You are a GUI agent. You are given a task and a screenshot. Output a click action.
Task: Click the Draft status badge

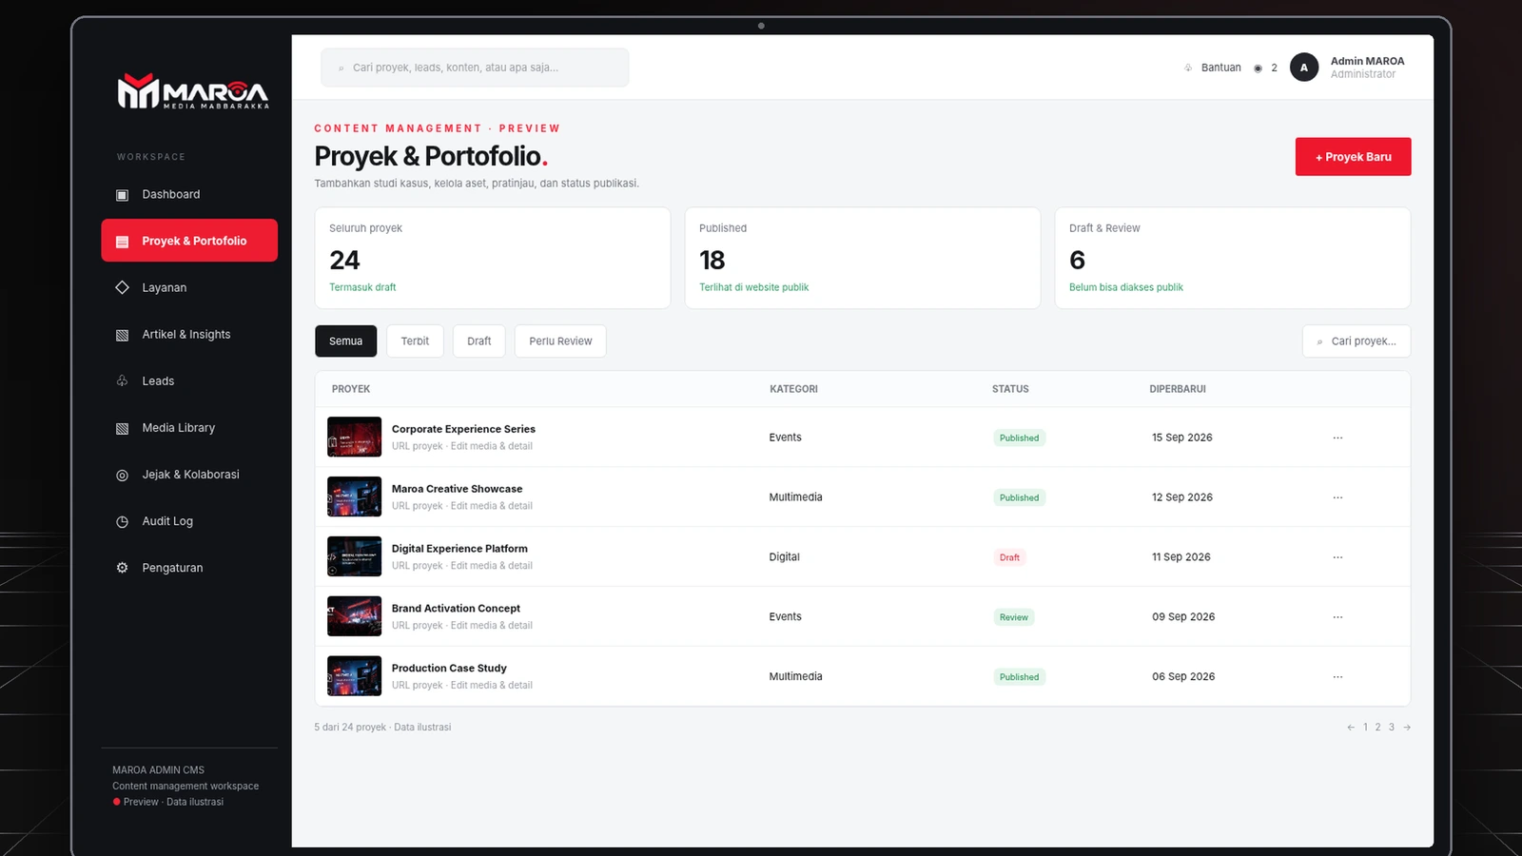click(x=1009, y=557)
